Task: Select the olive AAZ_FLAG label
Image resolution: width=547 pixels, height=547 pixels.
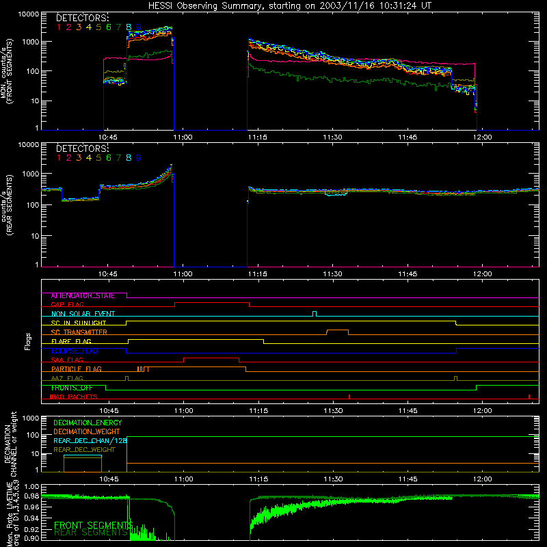Action: [x=67, y=378]
